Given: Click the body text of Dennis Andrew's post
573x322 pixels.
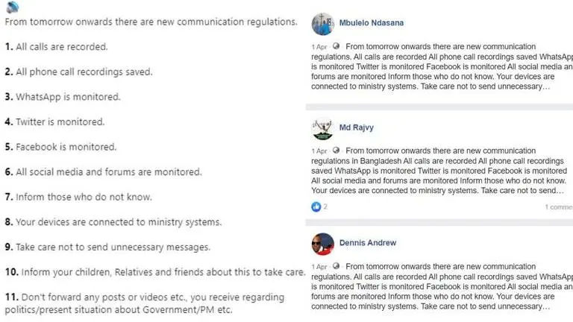Looking at the screenshot, I should pos(440,287).
